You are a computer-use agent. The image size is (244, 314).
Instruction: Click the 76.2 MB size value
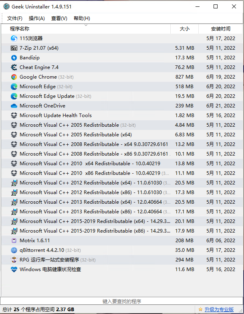185,67
